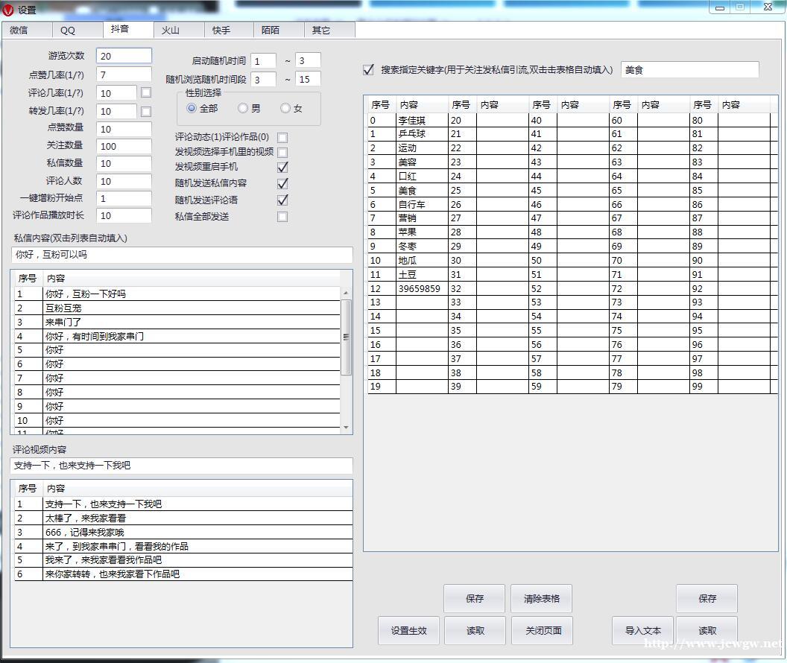
Task: Click the 设置生效 button
Action: click(x=409, y=630)
